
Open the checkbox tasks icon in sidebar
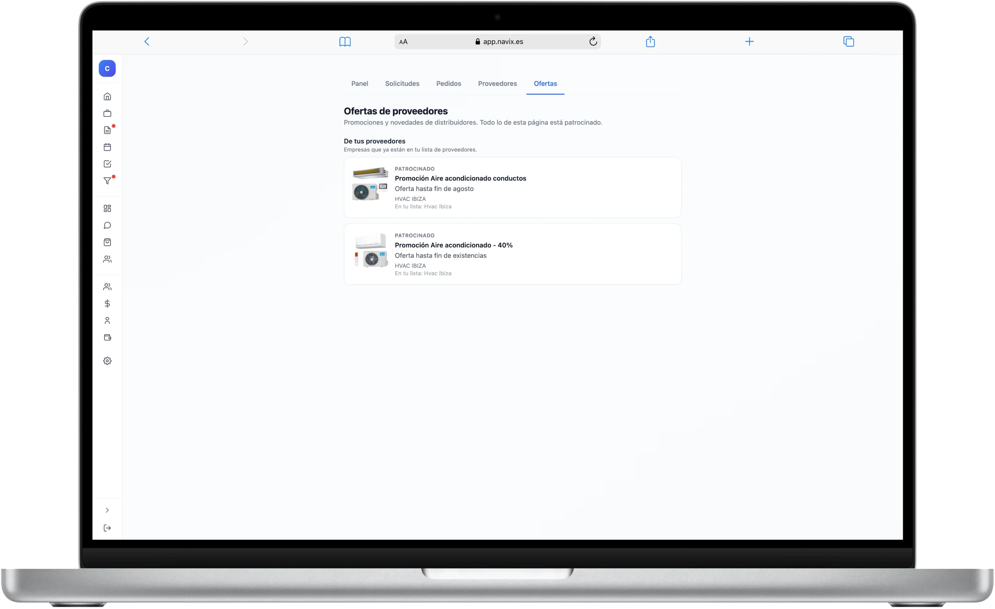tap(108, 164)
